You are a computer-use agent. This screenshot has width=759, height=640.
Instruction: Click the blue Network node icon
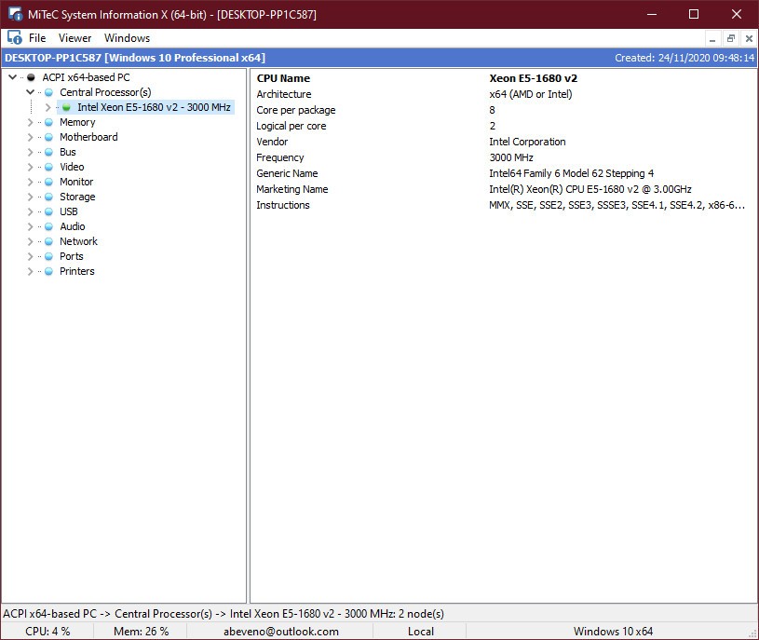(x=48, y=241)
